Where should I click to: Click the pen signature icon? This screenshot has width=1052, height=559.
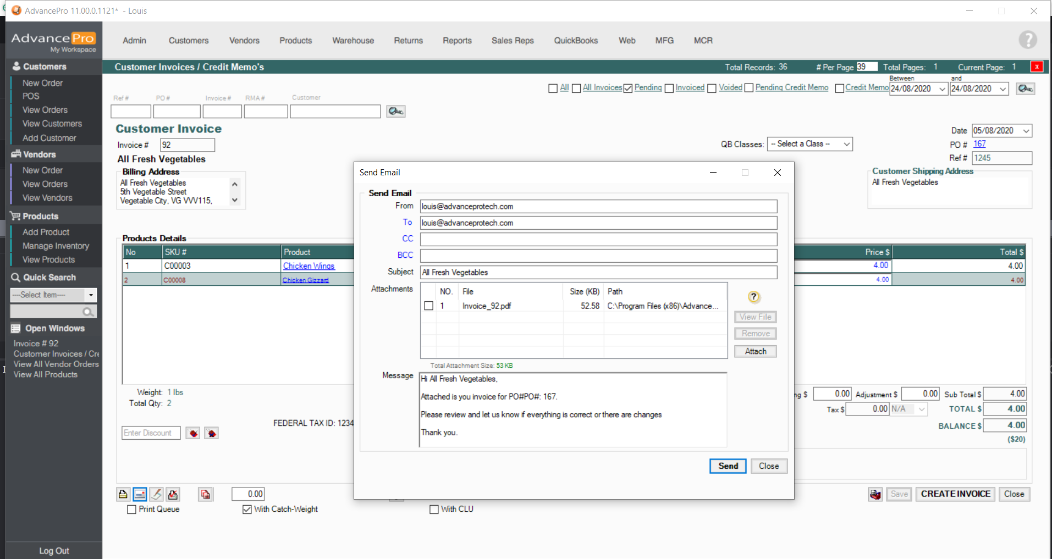click(157, 494)
